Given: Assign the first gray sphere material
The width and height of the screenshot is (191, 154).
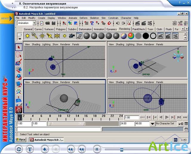Looking at the screenshot, I should (87, 36).
